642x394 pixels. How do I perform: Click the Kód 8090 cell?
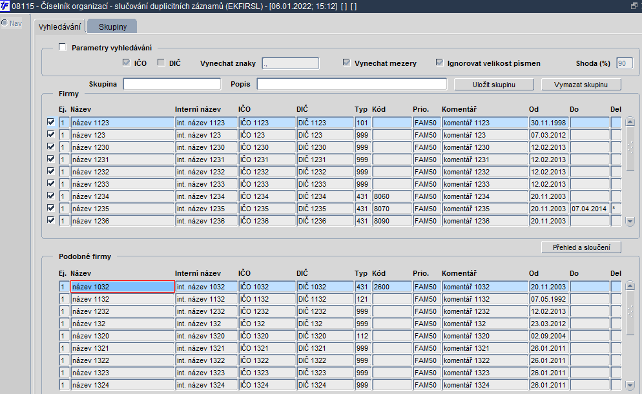(392, 221)
